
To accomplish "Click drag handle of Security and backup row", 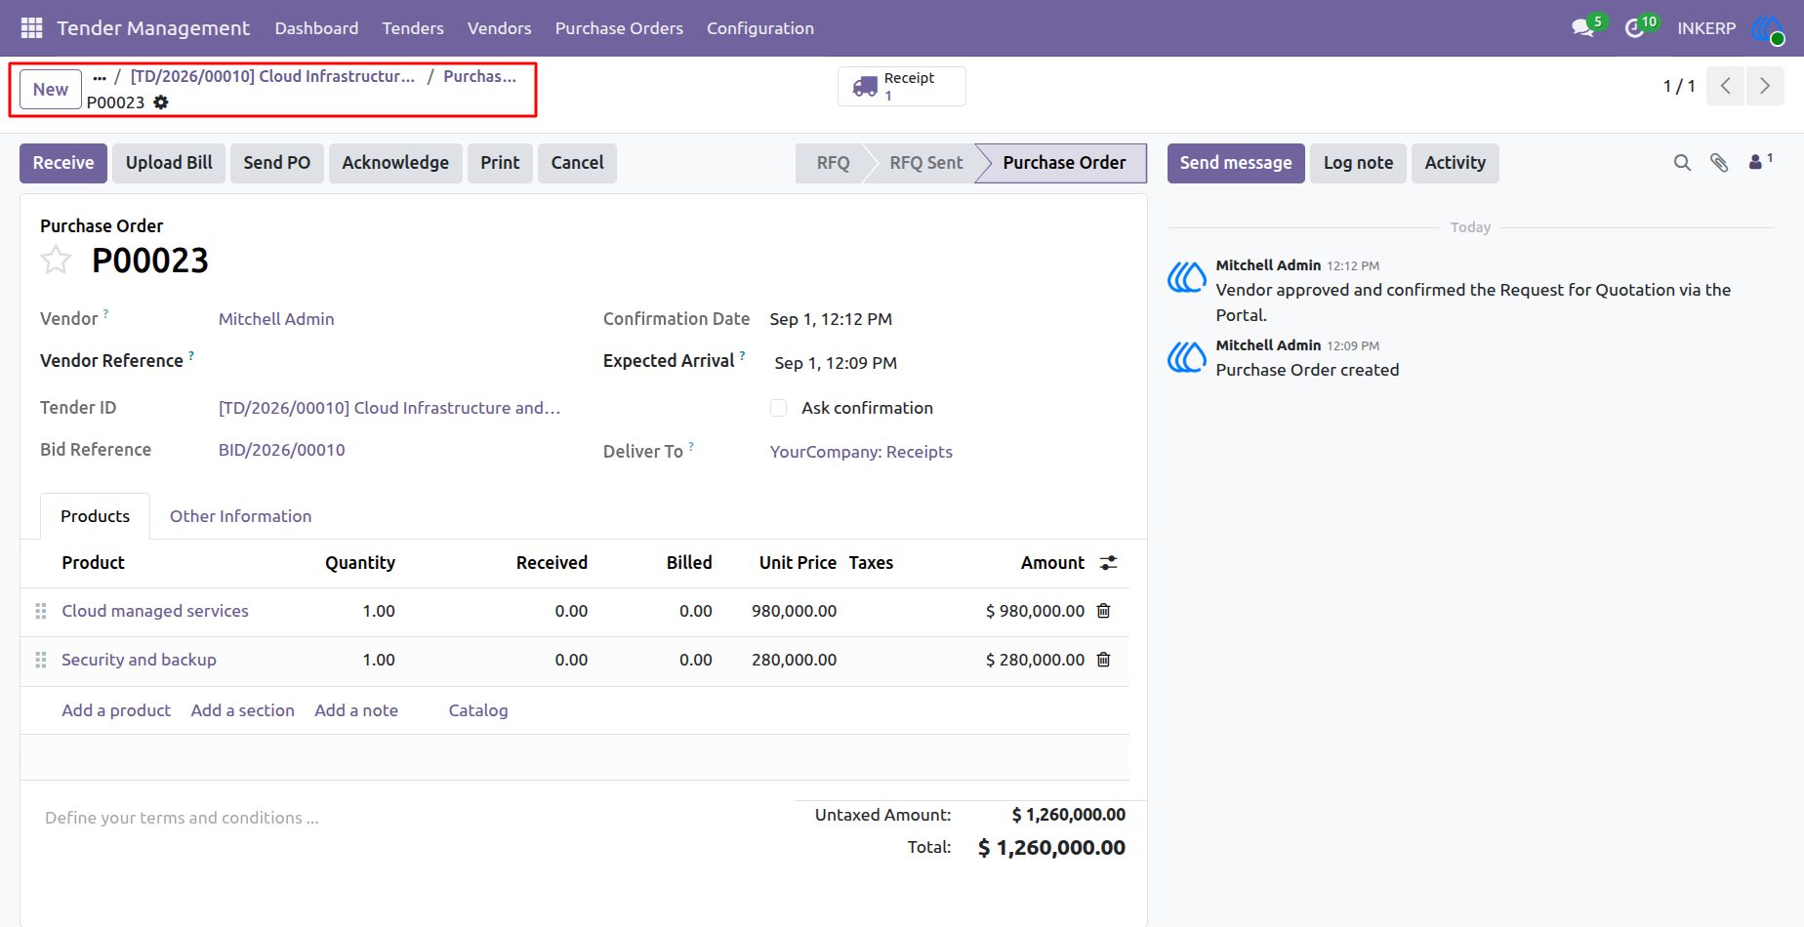I will [x=41, y=660].
